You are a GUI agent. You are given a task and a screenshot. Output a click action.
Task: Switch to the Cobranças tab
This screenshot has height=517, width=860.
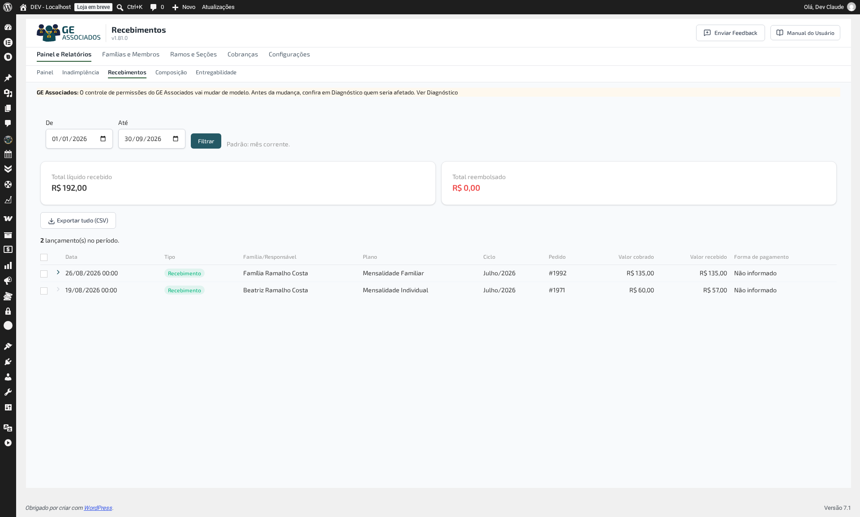coord(243,54)
